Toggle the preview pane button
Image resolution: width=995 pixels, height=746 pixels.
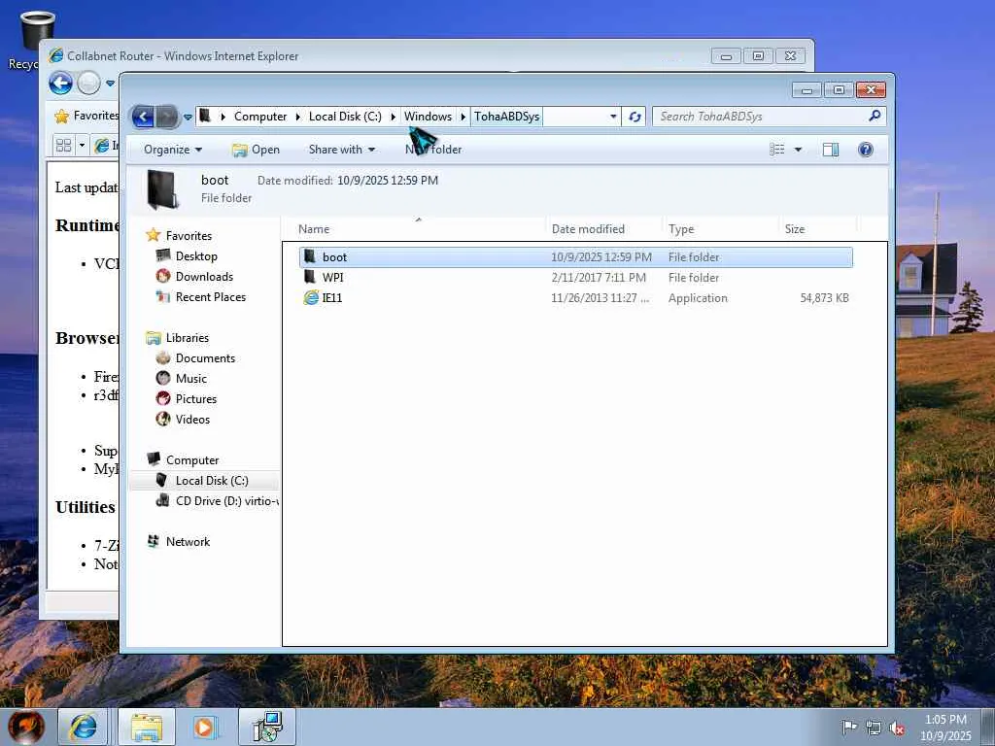tap(831, 150)
